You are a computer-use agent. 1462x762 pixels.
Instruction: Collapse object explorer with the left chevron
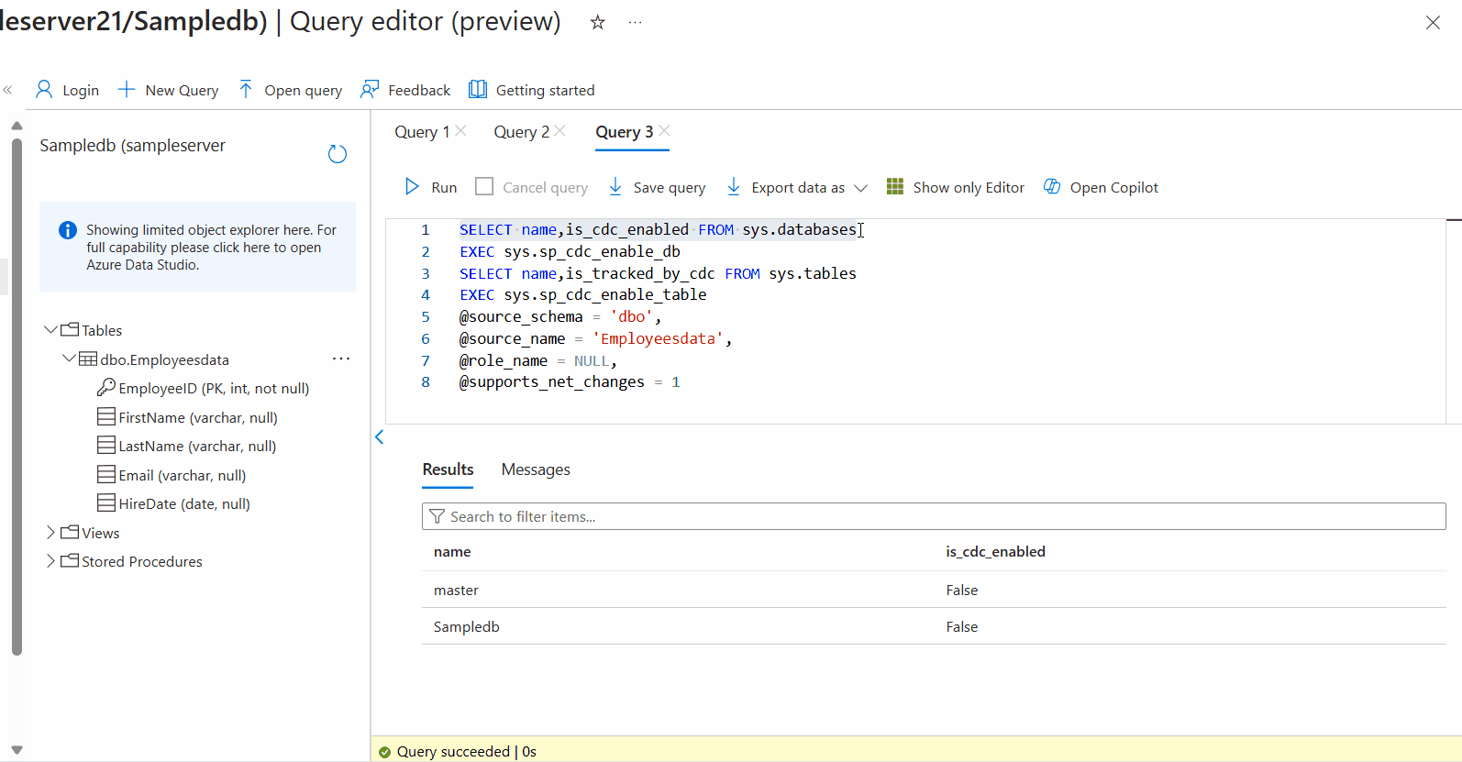click(x=379, y=437)
